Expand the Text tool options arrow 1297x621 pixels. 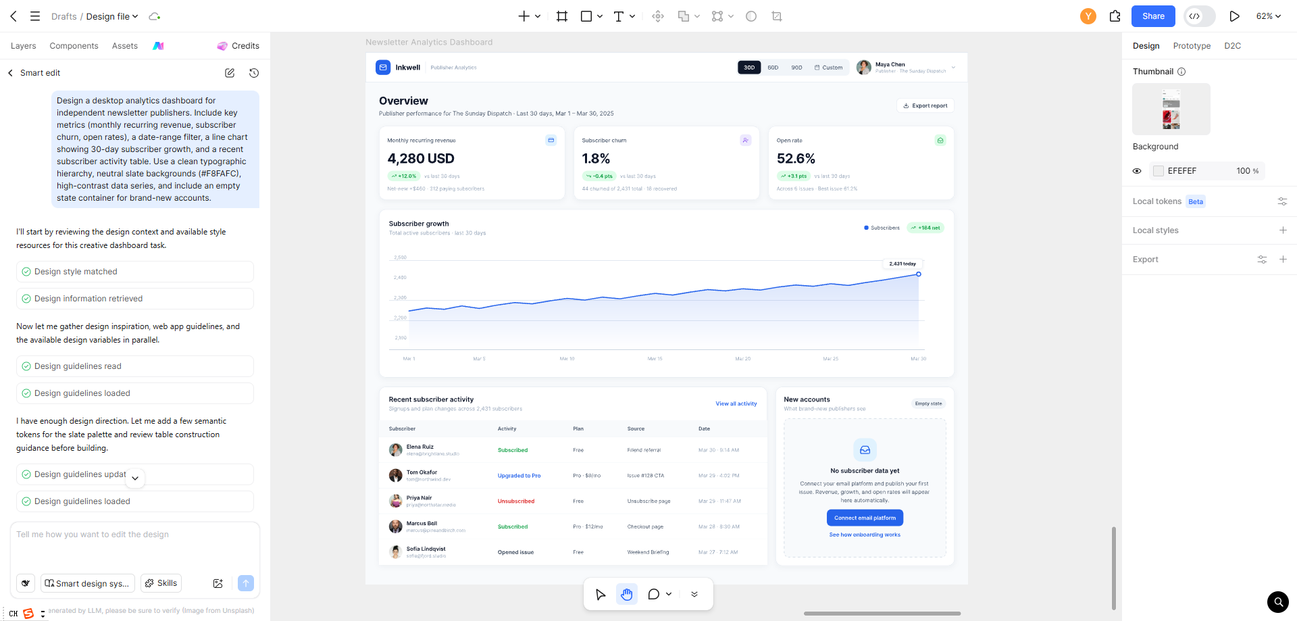pyautogui.click(x=632, y=16)
